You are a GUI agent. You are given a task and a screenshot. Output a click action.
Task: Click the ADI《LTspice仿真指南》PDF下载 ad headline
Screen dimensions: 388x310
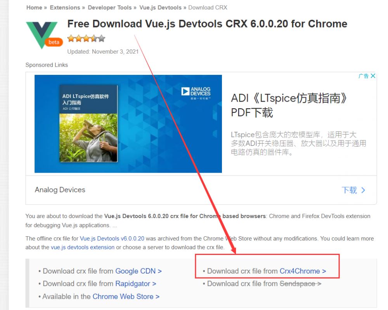tap(289, 105)
